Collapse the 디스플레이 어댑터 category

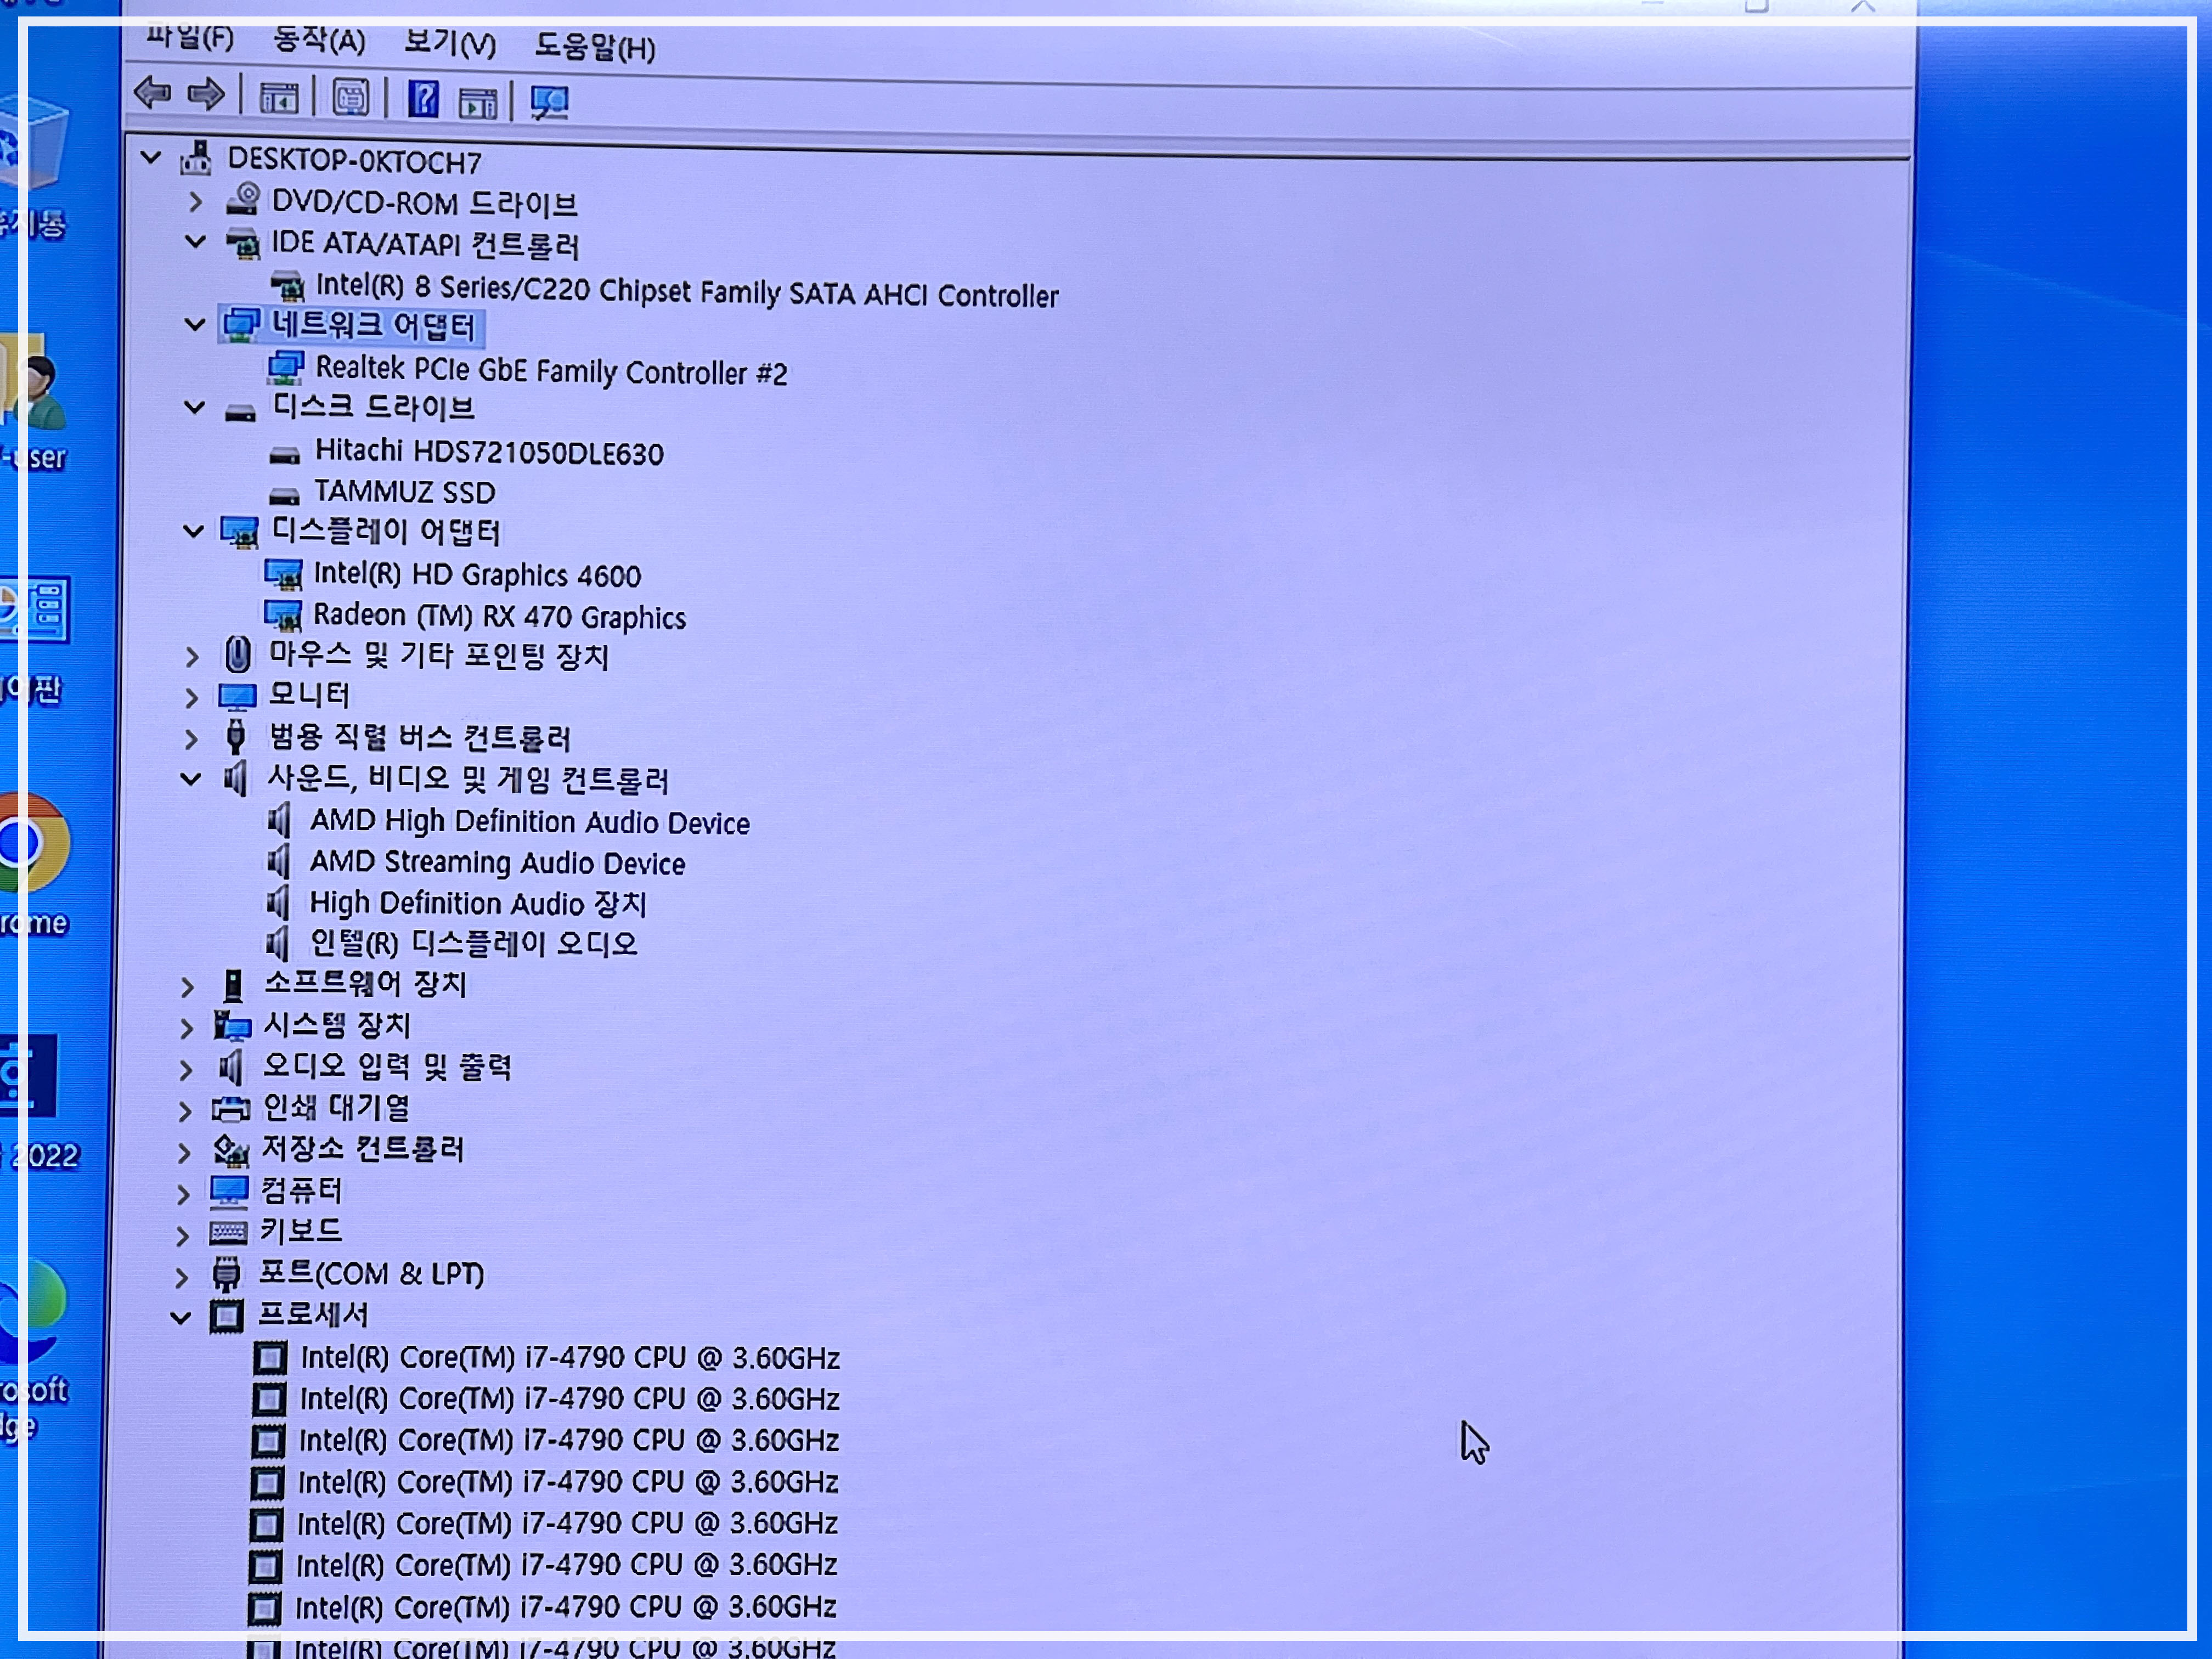click(x=193, y=531)
